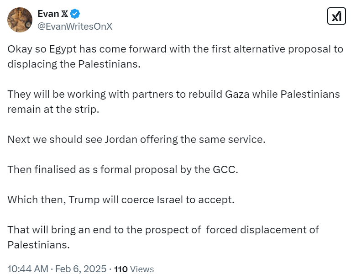This screenshot has height=279, width=351.
Task: Click the 10:44 AM timestamp
Action: click(x=27, y=269)
